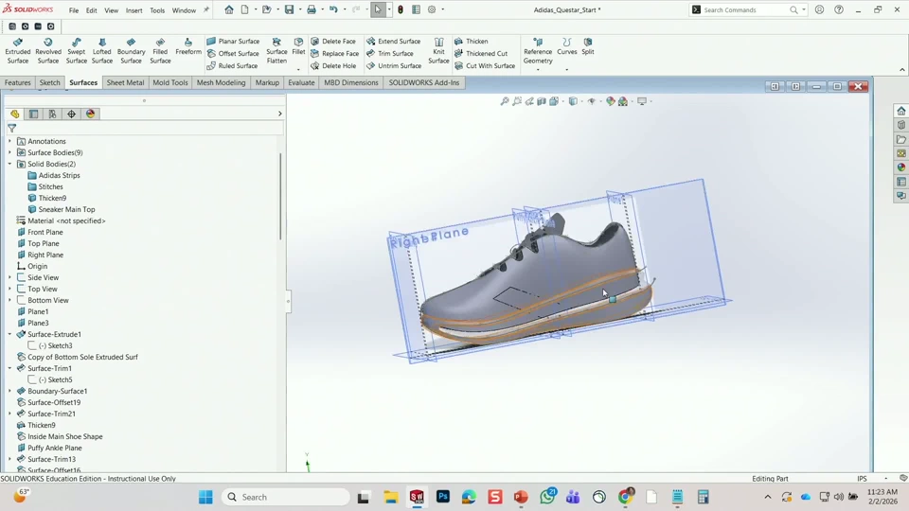Open the Insert menu

(x=134, y=10)
